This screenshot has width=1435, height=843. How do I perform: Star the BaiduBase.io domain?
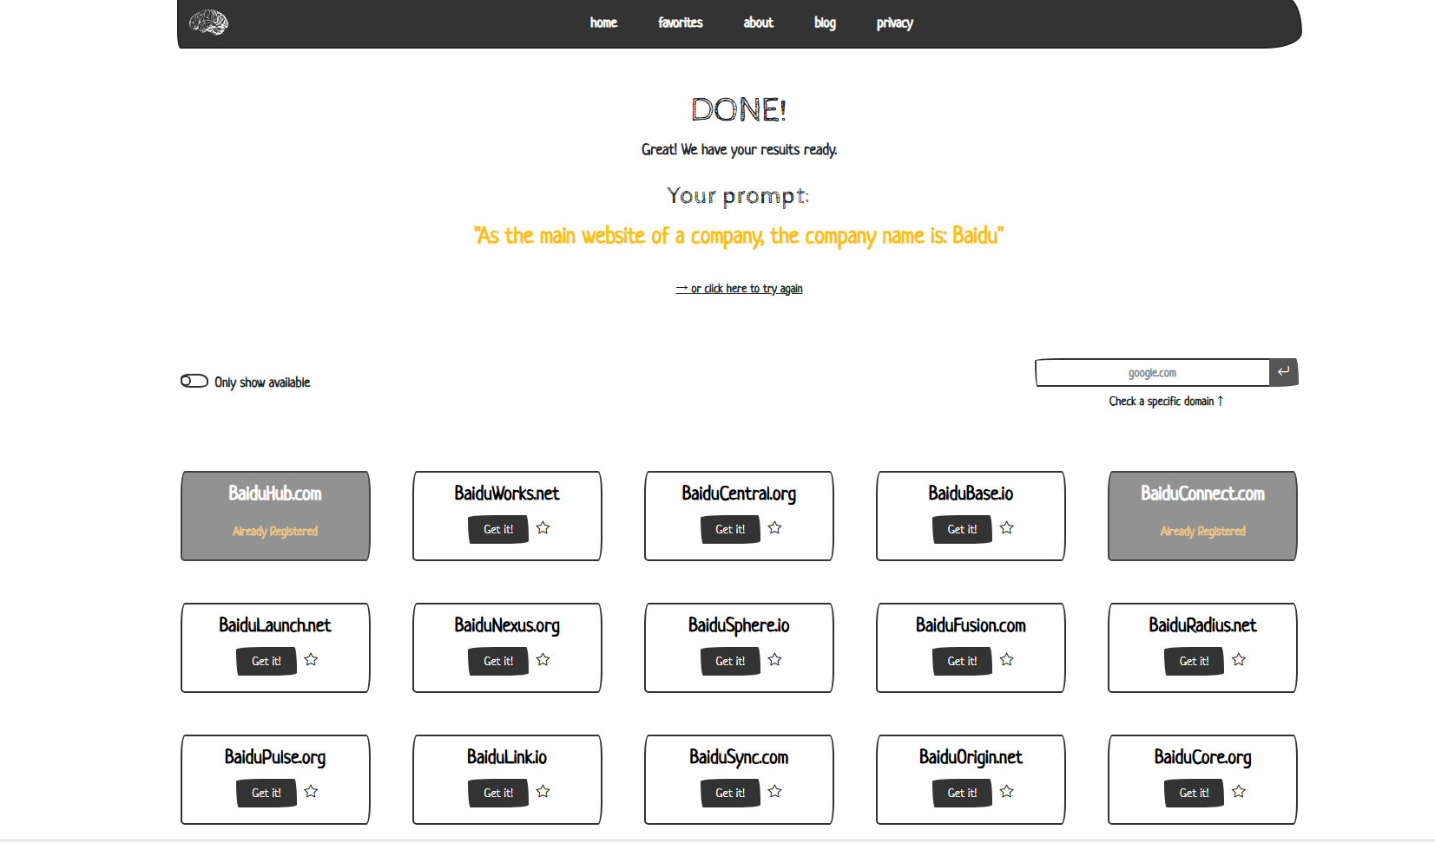point(1006,528)
